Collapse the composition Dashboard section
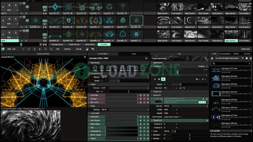Viewport: 253px width, 142px height. click(x=89, y=63)
